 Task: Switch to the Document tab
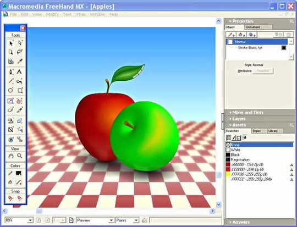point(258,27)
